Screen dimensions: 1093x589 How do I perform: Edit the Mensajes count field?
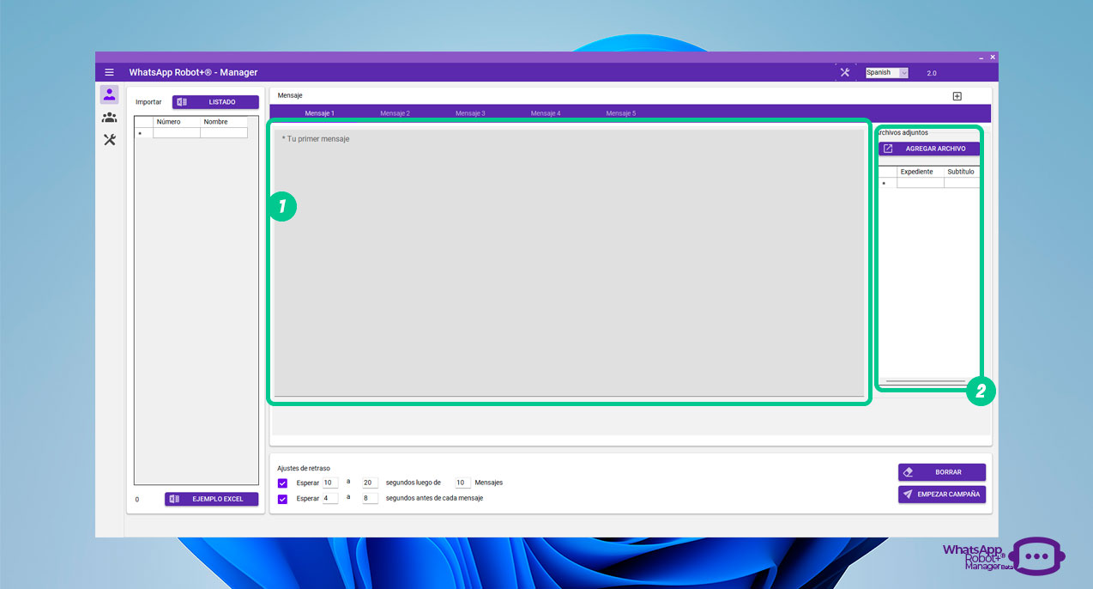[462, 483]
